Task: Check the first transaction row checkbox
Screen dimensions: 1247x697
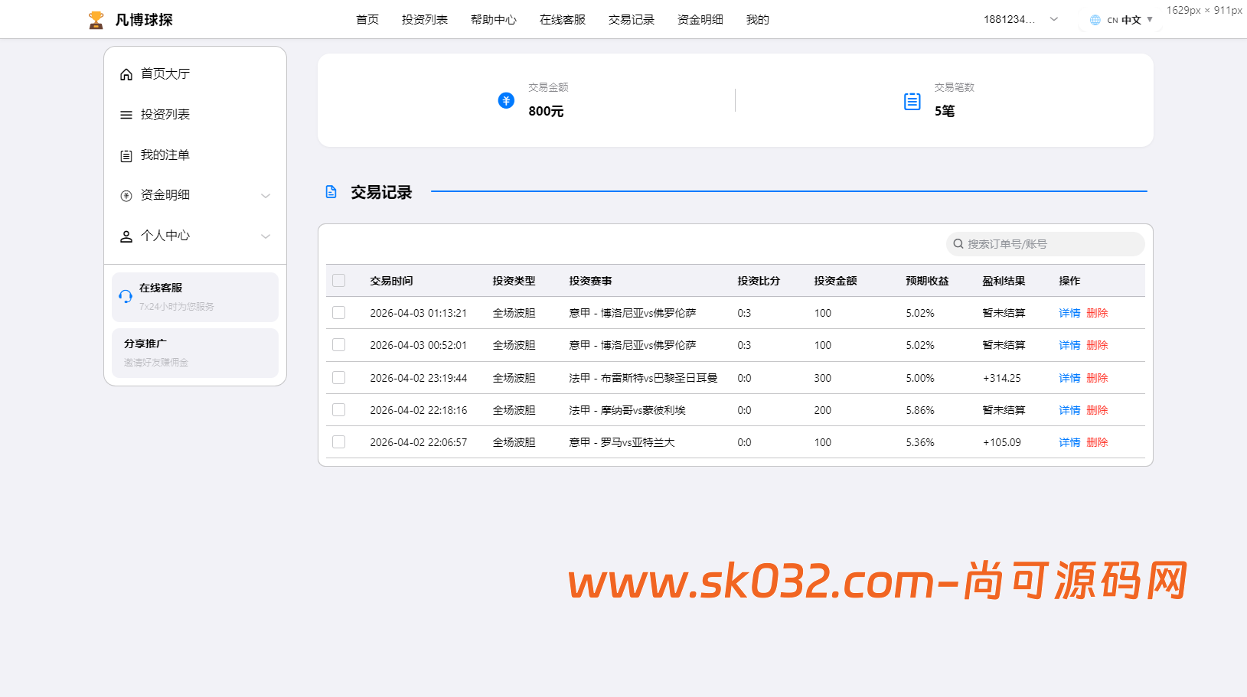Action: 339,313
